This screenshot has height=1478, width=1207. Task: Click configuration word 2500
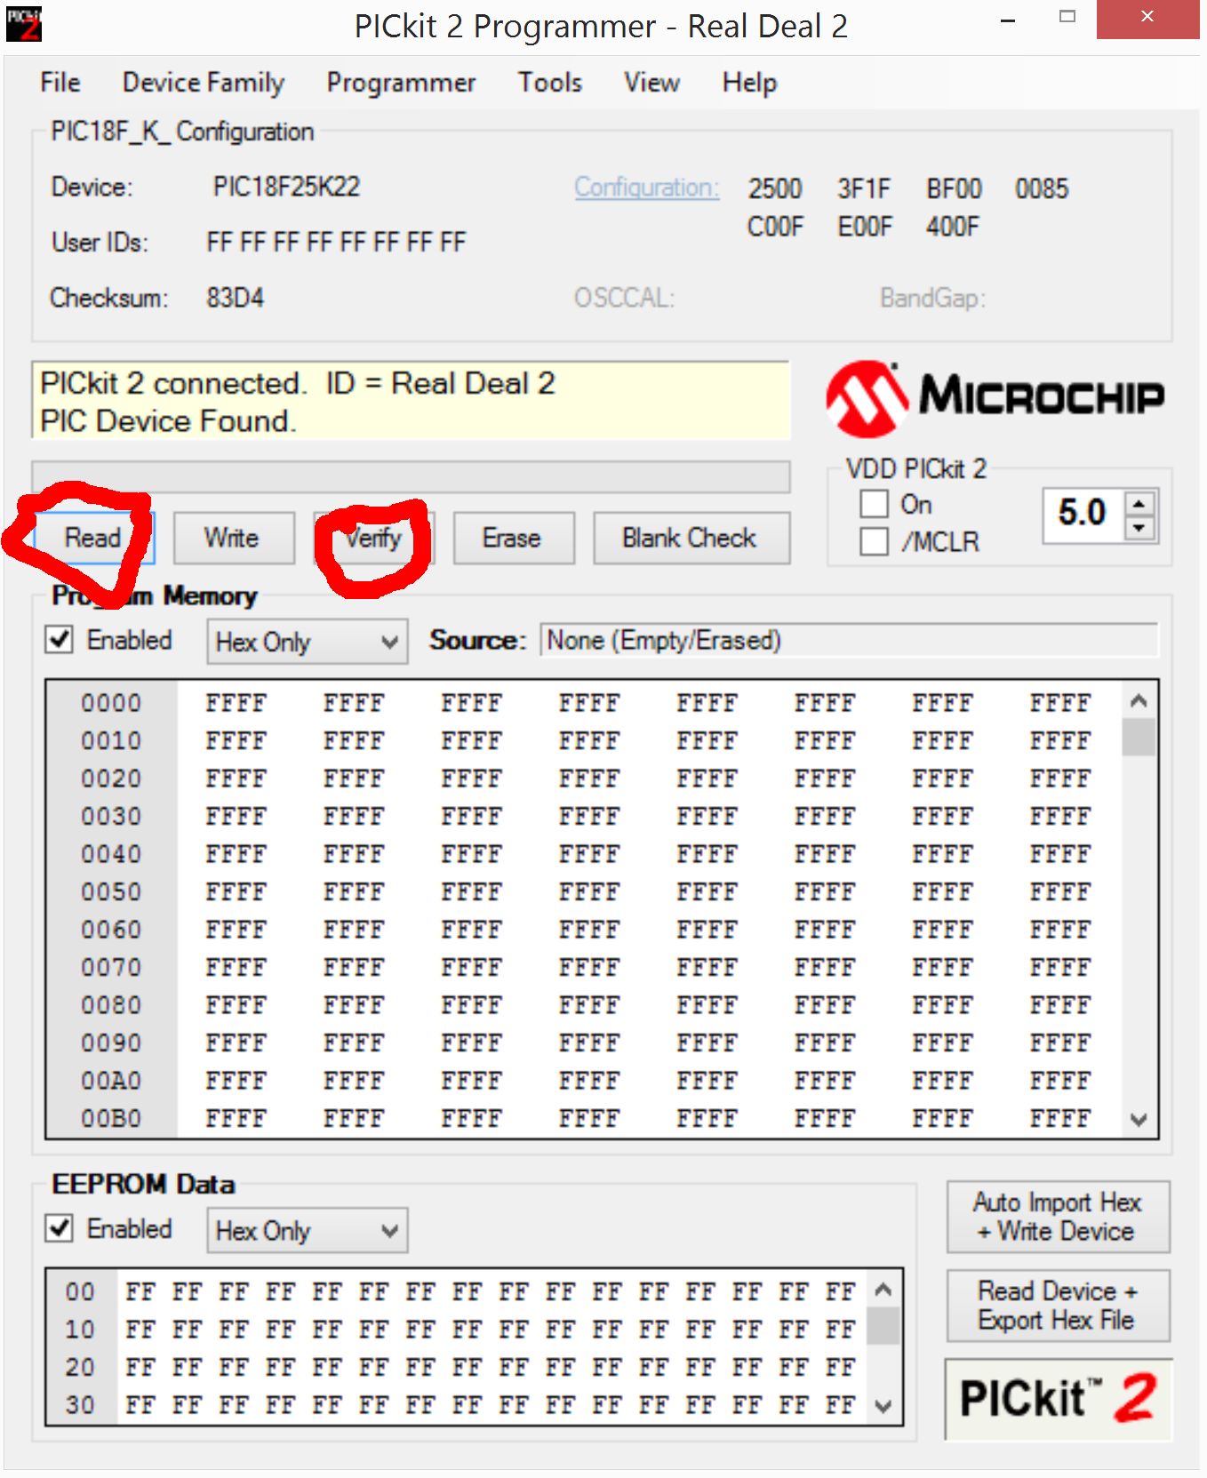point(775,189)
